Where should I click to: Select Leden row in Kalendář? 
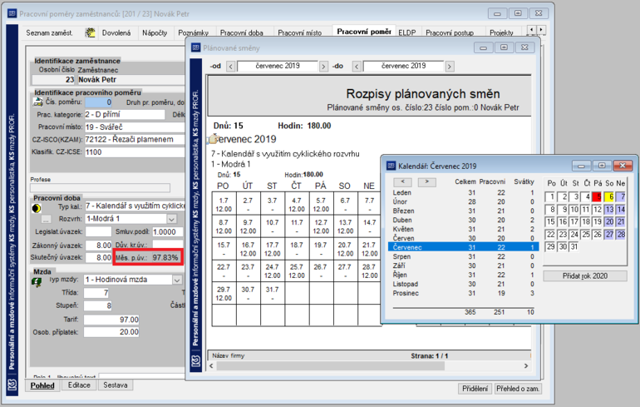coord(463,192)
